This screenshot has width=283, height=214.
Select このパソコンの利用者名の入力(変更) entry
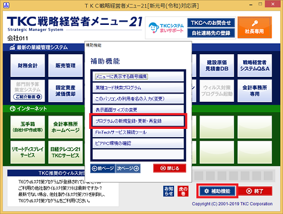tap(138, 99)
